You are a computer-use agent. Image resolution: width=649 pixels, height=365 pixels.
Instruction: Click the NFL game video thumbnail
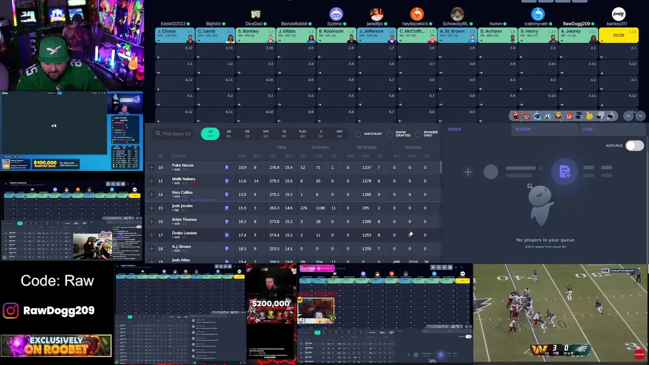click(x=561, y=313)
